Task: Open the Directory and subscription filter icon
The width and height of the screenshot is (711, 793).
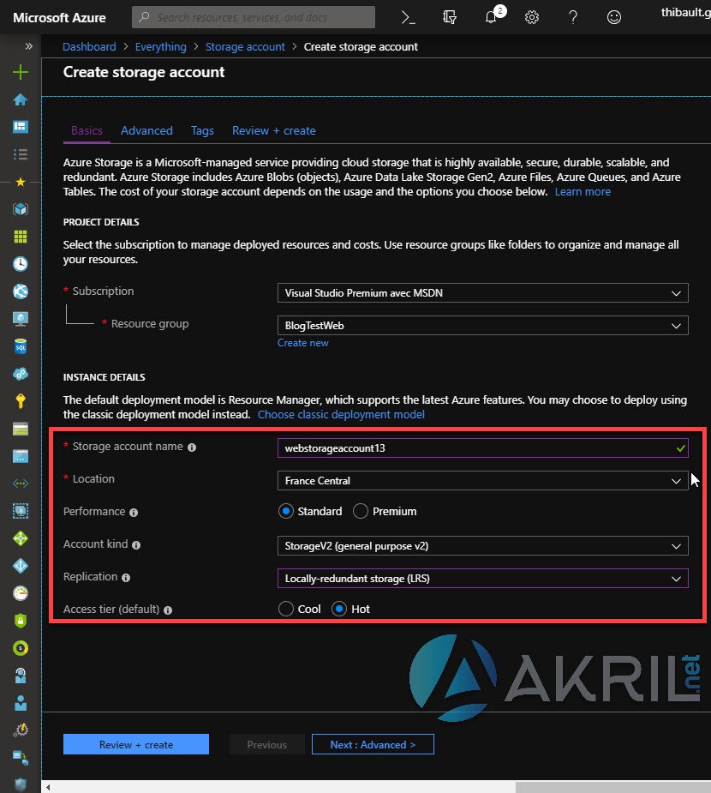Action: pos(449,18)
